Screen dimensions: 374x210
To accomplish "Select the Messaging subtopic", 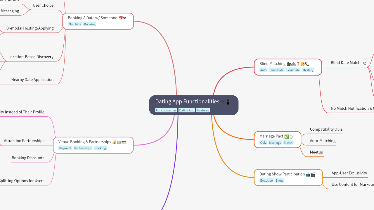I will [x=10, y=11].
